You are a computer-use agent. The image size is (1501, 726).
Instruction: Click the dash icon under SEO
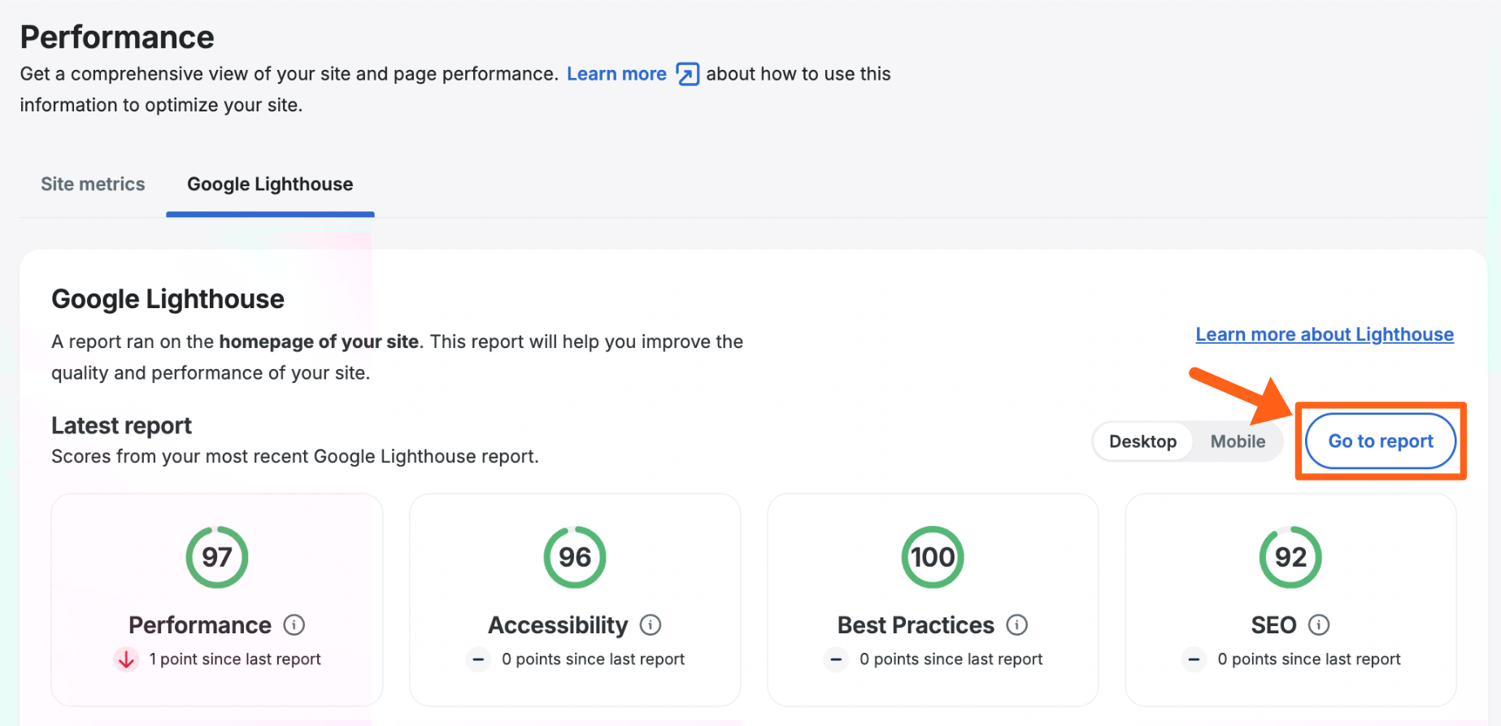click(x=1194, y=659)
